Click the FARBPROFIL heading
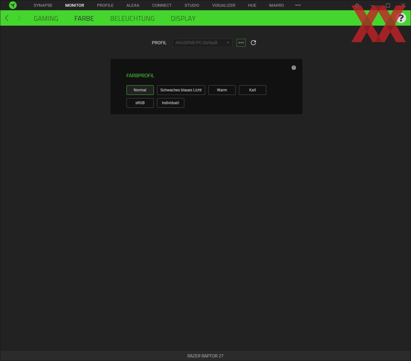 140,75
